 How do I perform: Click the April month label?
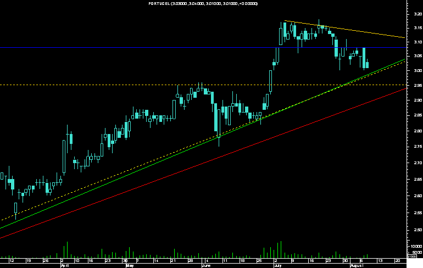pyautogui.click(x=65, y=266)
